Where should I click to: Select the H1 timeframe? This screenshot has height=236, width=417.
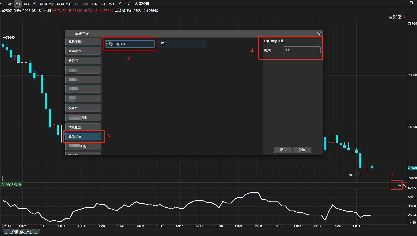(x=77, y=4)
